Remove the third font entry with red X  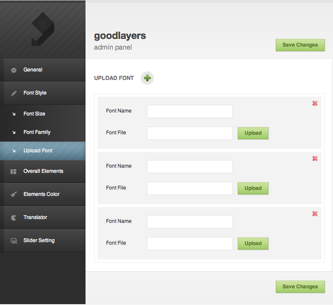pyautogui.click(x=315, y=214)
